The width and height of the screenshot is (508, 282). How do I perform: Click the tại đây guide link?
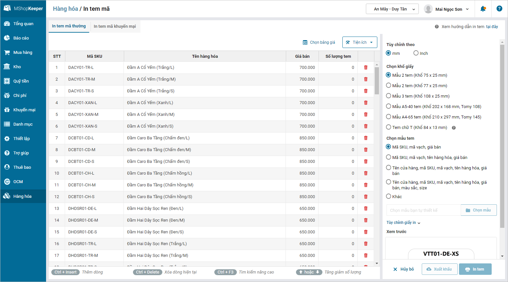click(492, 27)
